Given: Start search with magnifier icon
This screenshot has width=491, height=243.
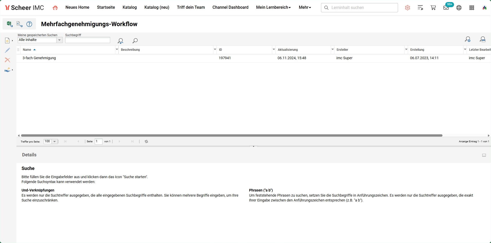Looking at the screenshot, I should pyautogui.click(x=135, y=40).
